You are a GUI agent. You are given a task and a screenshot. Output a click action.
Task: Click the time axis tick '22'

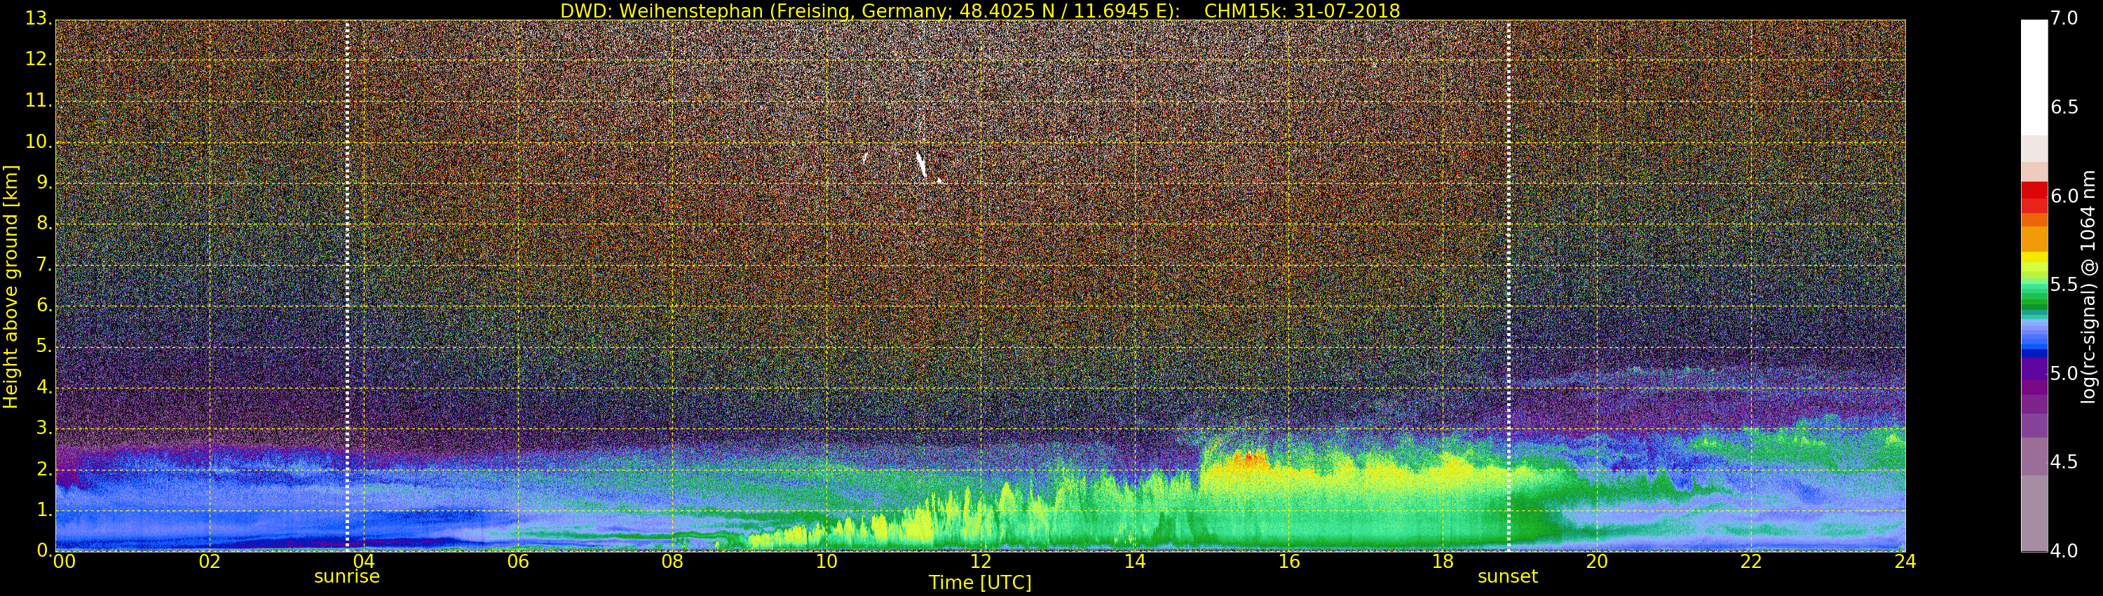click(x=1751, y=562)
